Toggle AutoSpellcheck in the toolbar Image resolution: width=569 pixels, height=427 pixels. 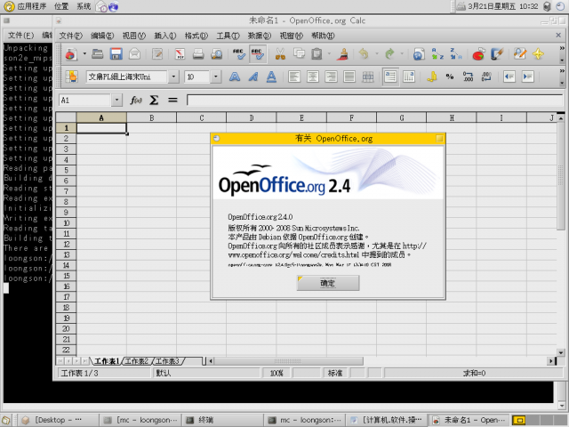pyautogui.click(x=257, y=54)
